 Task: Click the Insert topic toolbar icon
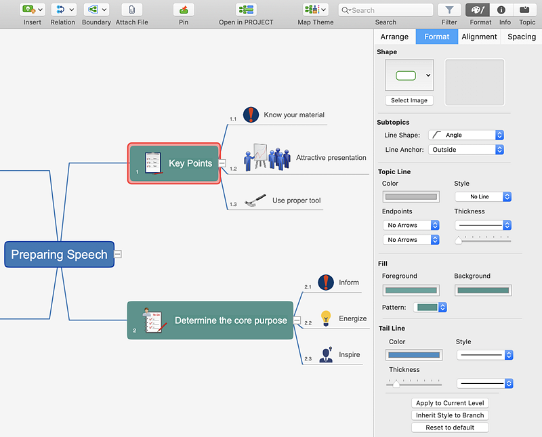[28, 9]
